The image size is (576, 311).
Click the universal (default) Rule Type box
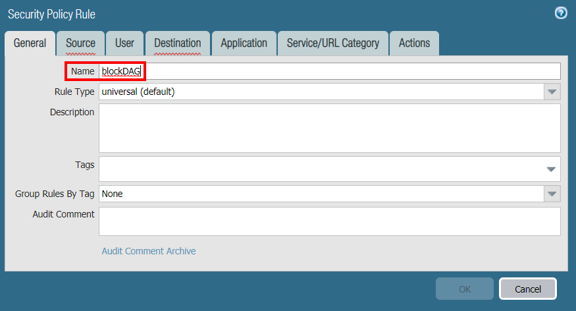[x=321, y=92]
